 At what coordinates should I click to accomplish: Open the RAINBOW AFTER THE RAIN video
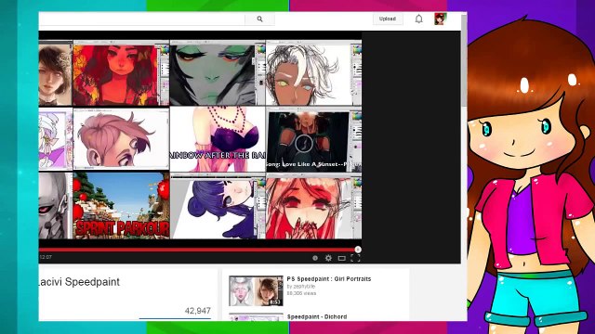[218, 139]
